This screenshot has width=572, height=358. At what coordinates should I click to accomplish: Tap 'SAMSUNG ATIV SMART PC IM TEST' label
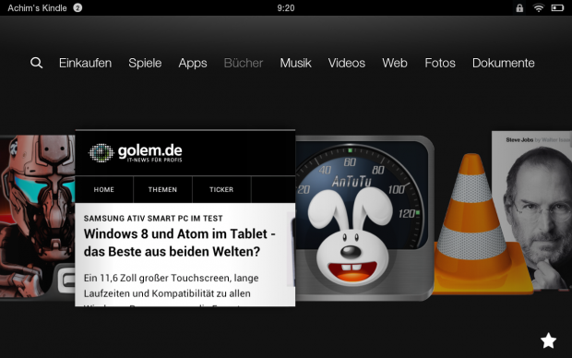coord(153,219)
